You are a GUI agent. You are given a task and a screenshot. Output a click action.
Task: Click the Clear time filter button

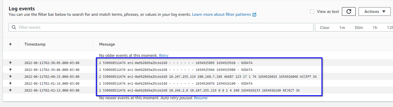click(x=325, y=28)
